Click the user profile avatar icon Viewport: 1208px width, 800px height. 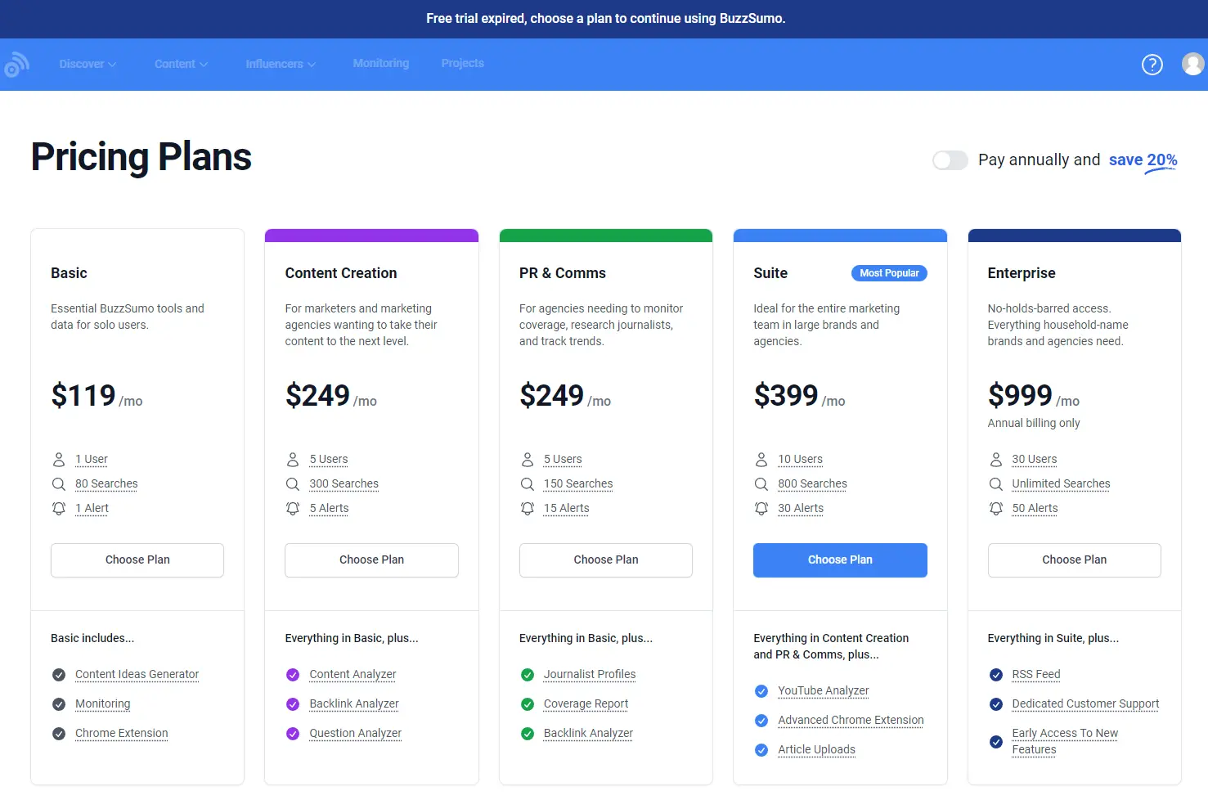click(x=1192, y=64)
